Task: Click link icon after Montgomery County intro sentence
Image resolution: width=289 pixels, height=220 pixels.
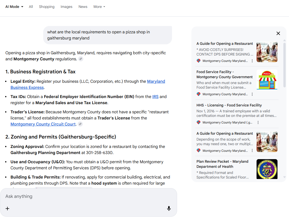Action: click(x=81, y=59)
